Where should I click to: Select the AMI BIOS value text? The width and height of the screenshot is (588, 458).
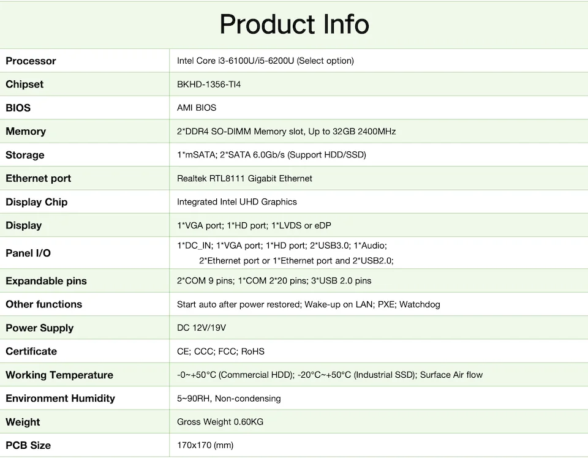197,108
